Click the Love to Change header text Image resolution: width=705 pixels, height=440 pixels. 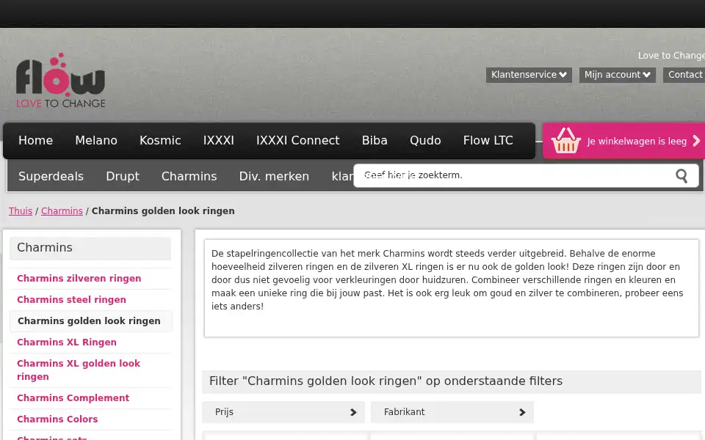tap(671, 56)
